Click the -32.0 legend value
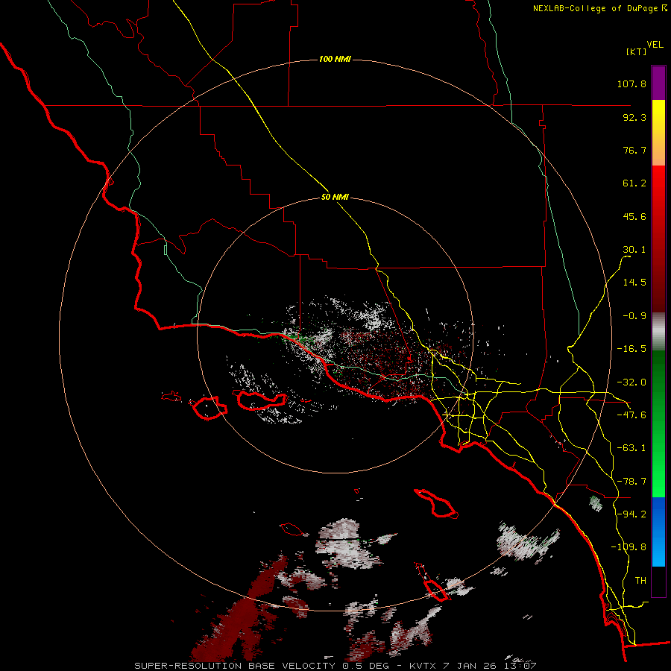This screenshot has width=671, height=671. pos(631,382)
